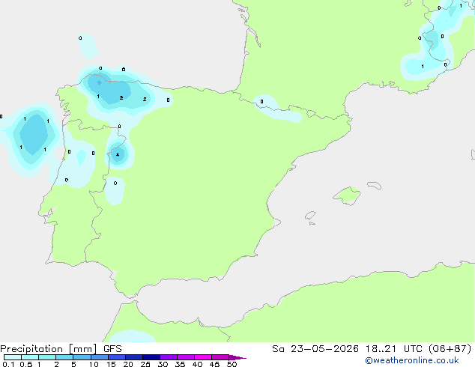The height and width of the screenshot is (367, 475).
Task: Click the lightest 0.1–0.5 mm legend swatch
Action: (x=13, y=357)
